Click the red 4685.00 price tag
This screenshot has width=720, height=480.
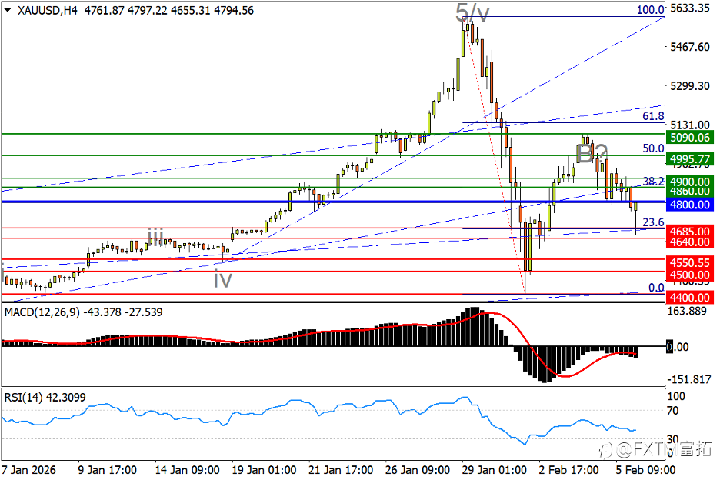(x=690, y=230)
